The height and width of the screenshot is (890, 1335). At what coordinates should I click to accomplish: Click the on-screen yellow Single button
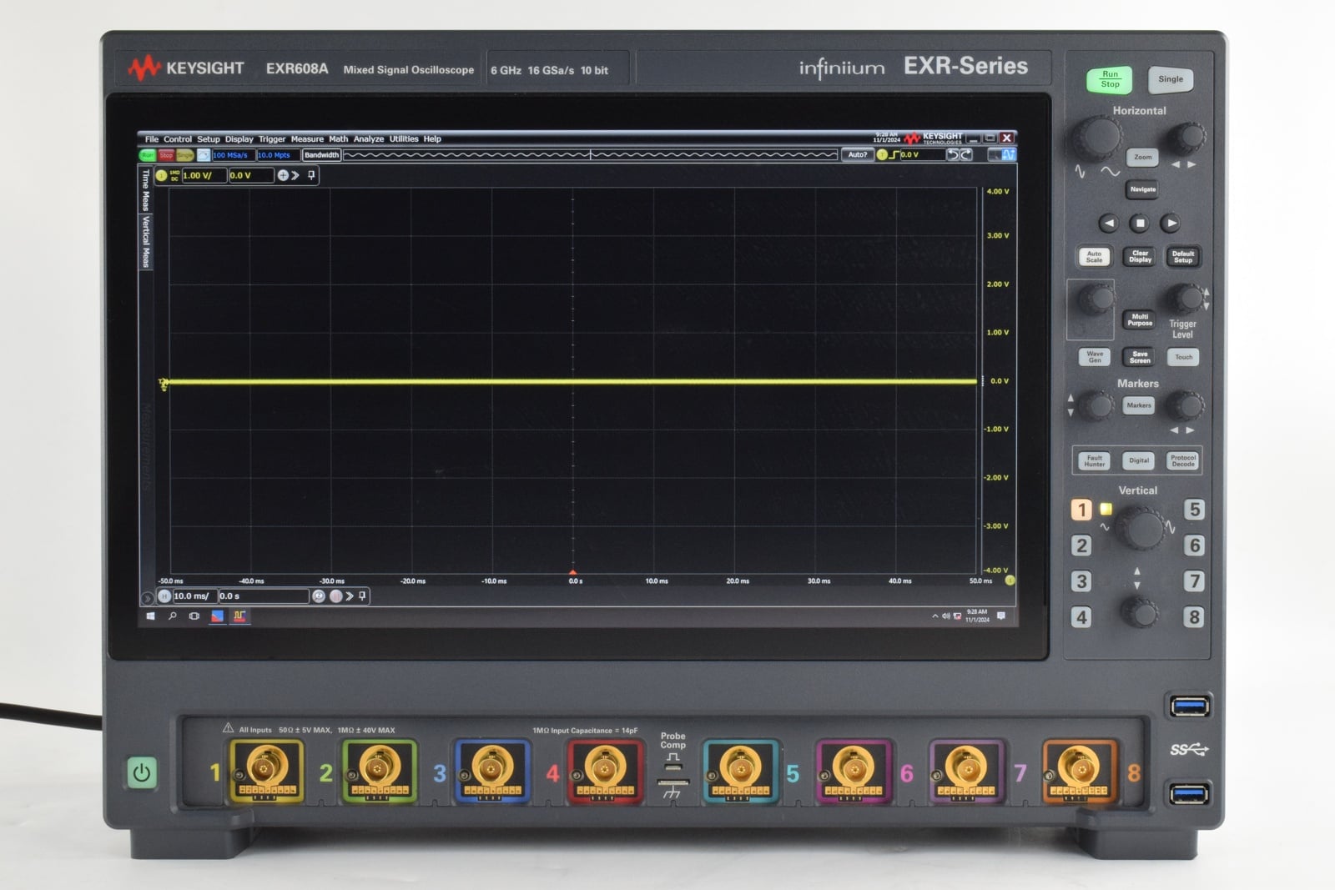click(x=184, y=155)
